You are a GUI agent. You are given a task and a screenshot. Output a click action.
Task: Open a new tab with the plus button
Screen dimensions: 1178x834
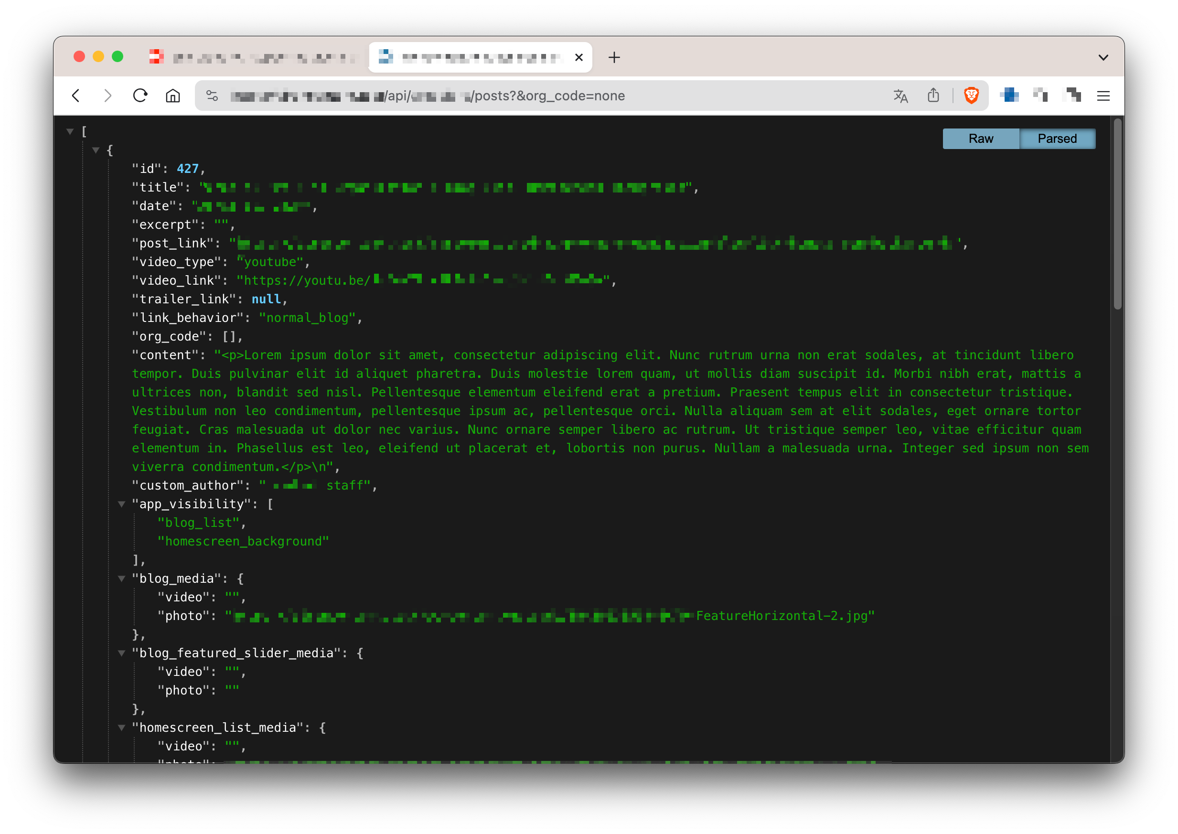click(x=614, y=57)
